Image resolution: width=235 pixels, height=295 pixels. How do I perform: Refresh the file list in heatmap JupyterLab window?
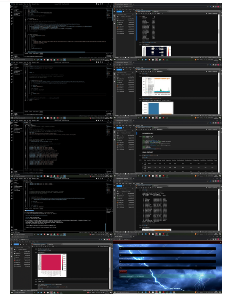point(27,244)
